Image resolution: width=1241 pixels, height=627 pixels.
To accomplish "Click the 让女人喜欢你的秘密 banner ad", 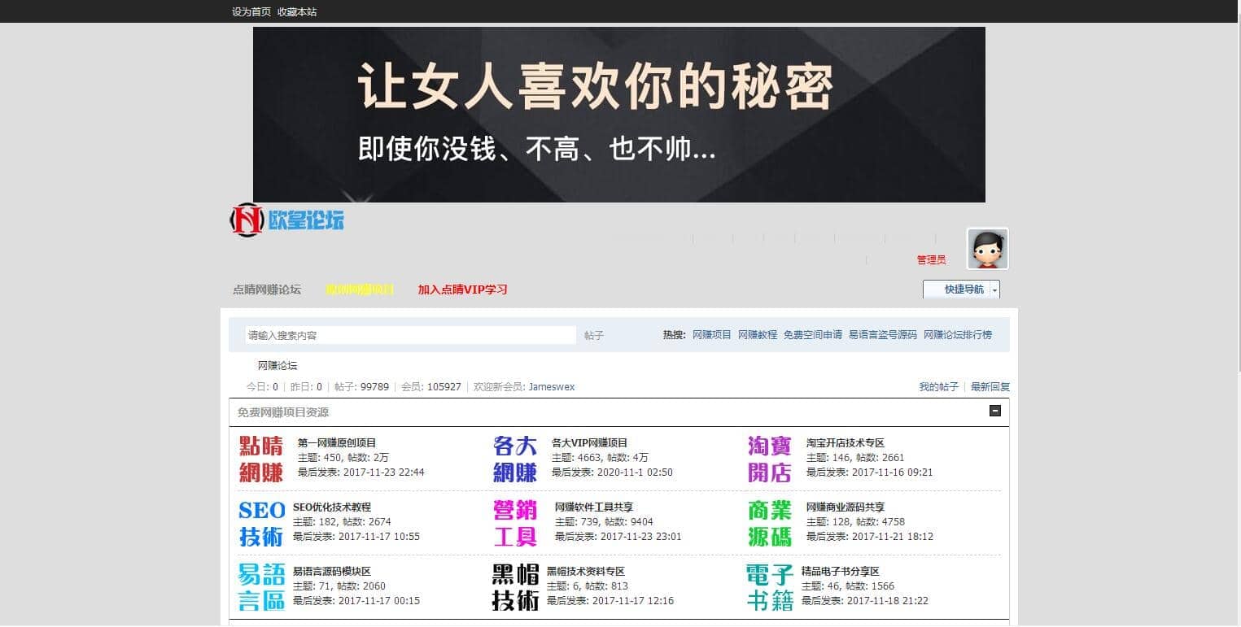I will click(x=618, y=115).
